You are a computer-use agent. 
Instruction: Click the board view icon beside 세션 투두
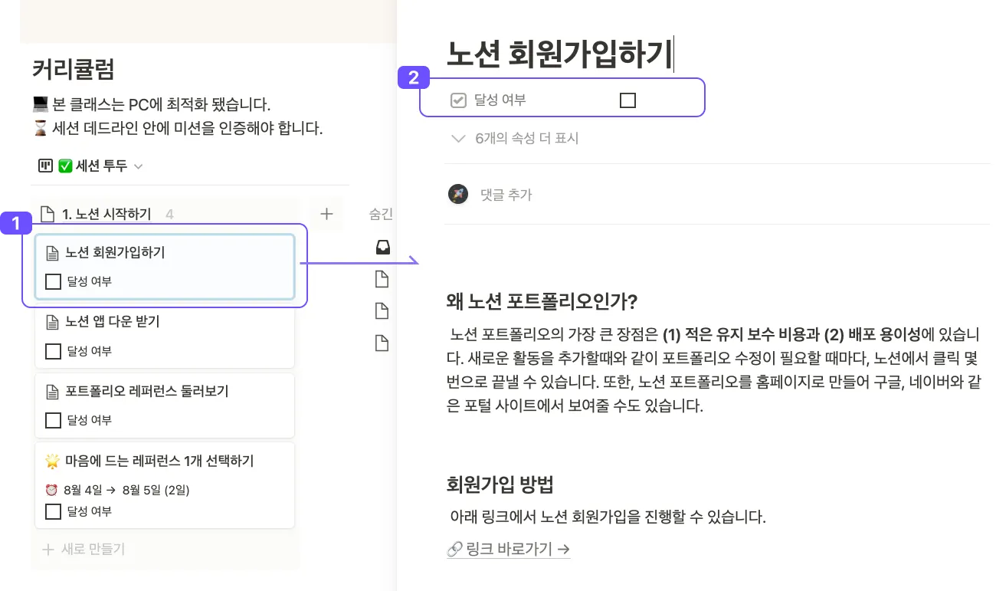pos(45,166)
